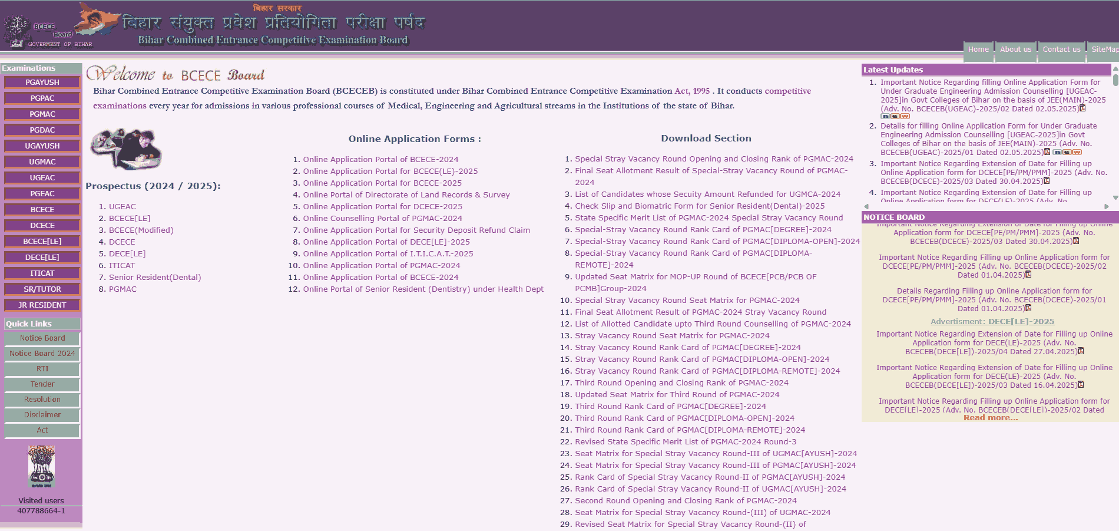Select SR/TUTOR examination button

click(x=42, y=289)
